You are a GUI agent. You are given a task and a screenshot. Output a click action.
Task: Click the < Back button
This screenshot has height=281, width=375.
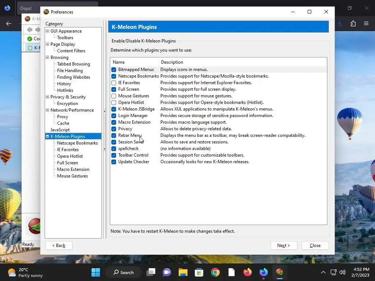click(59, 246)
